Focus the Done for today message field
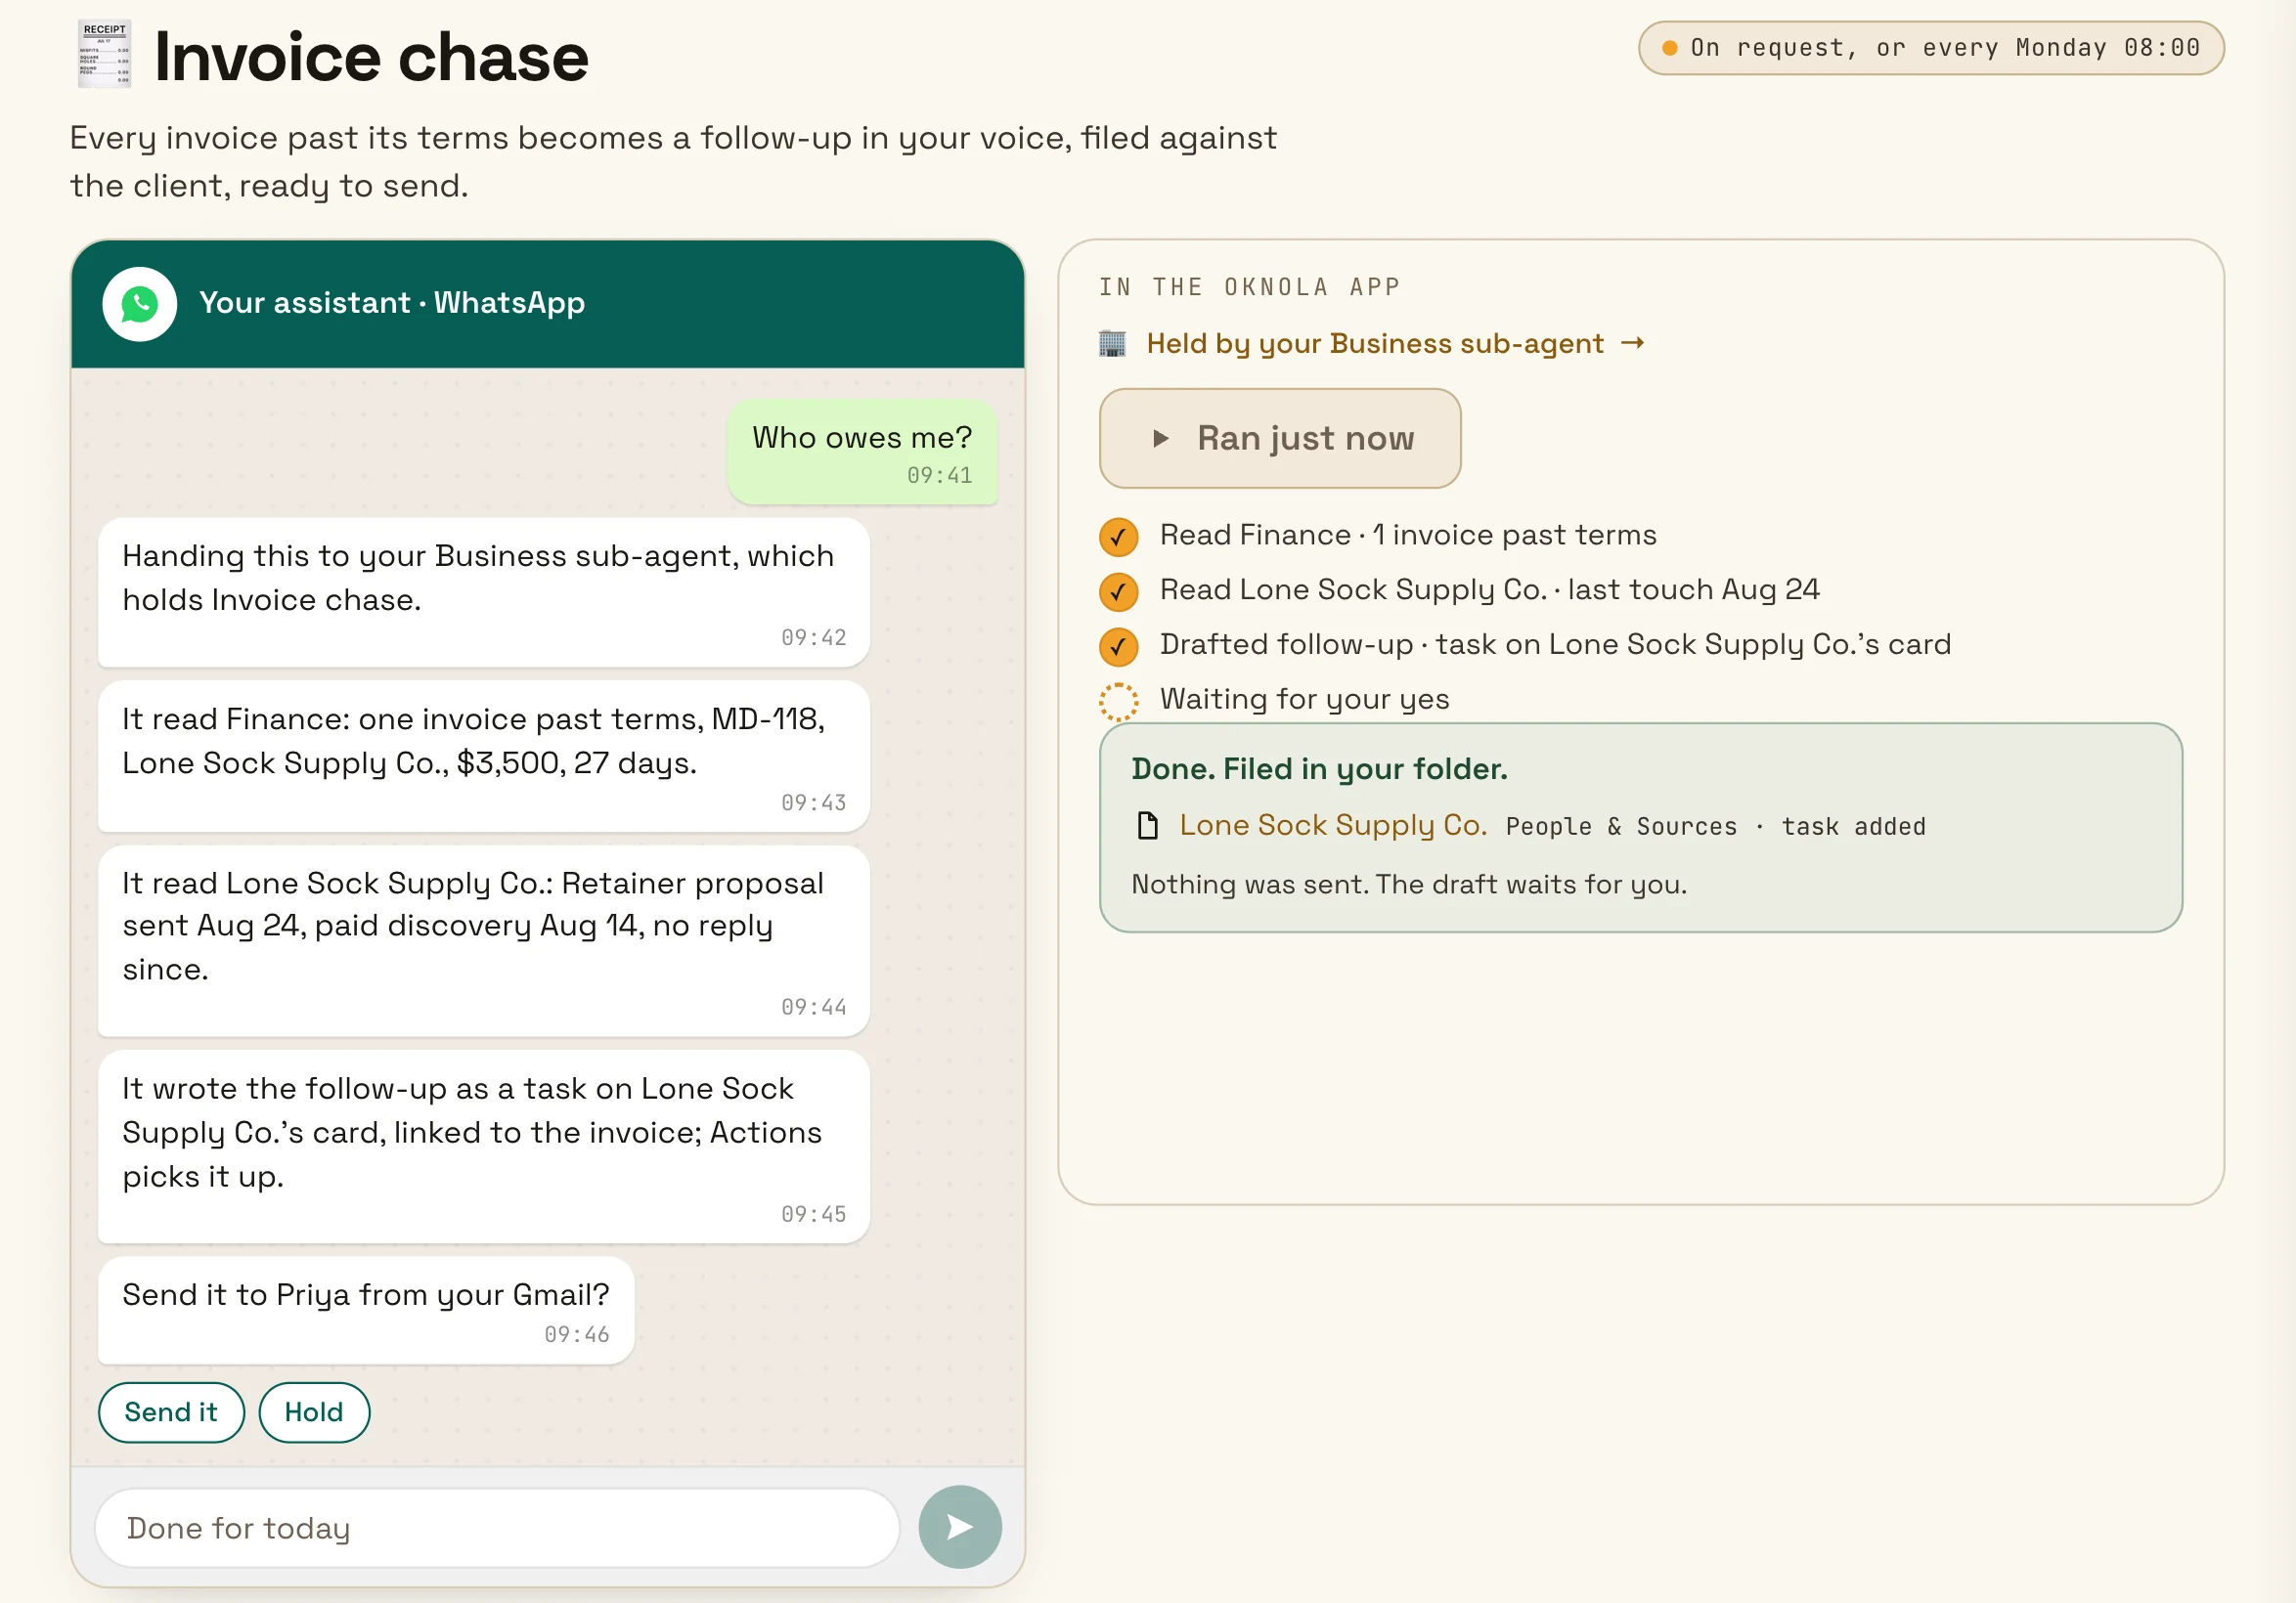The height and width of the screenshot is (1603, 2296). point(497,1527)
